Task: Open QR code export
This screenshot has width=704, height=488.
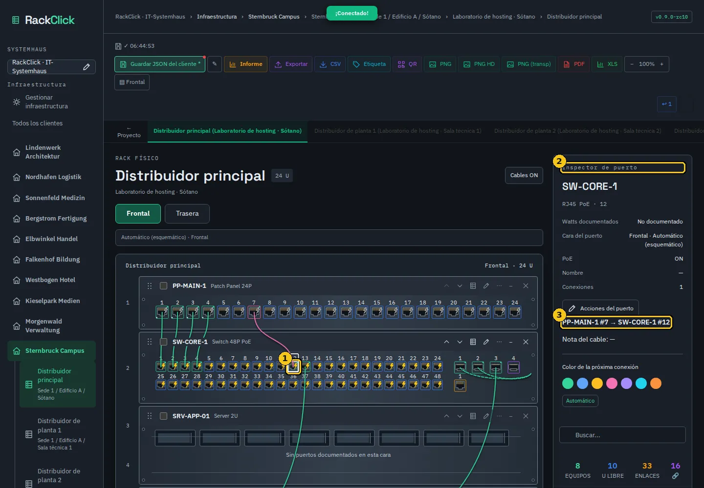Action: click(x=407, y=64)
